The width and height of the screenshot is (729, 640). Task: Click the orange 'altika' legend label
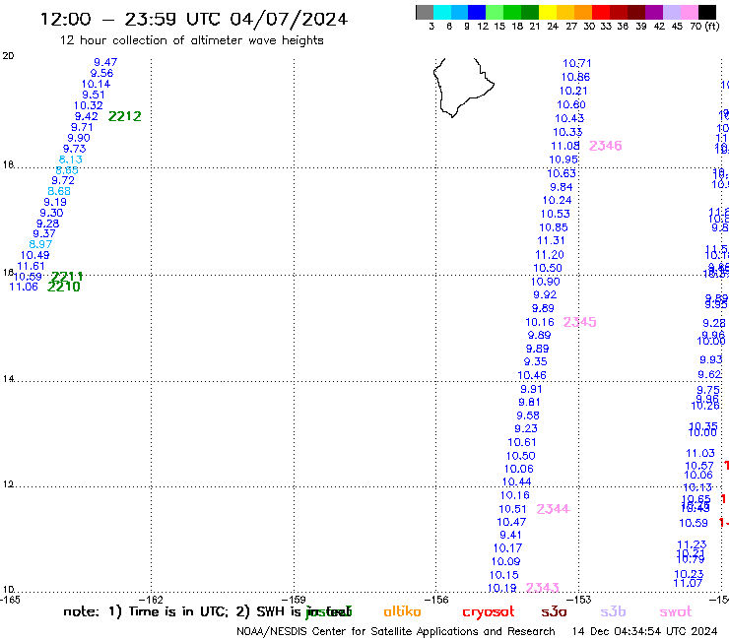pyautogui.click(x=402, y=611)
